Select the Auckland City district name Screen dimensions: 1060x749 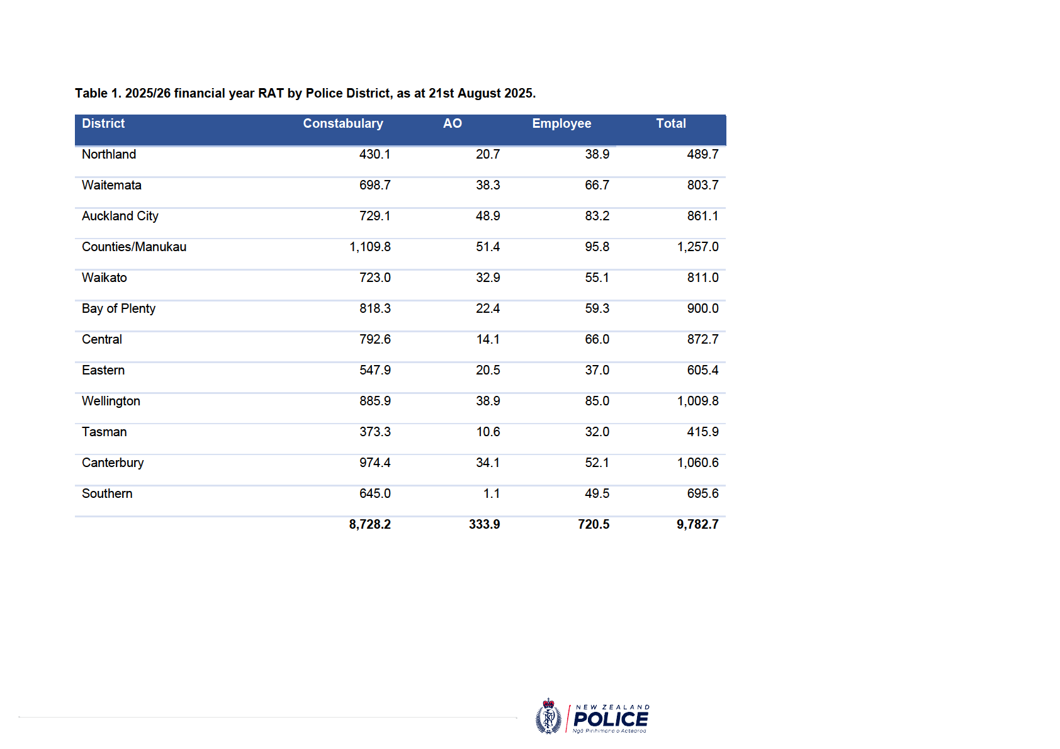(x=120, y=216)
